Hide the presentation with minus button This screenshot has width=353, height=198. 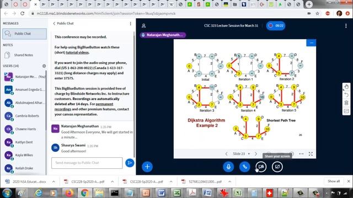[311, 43]
